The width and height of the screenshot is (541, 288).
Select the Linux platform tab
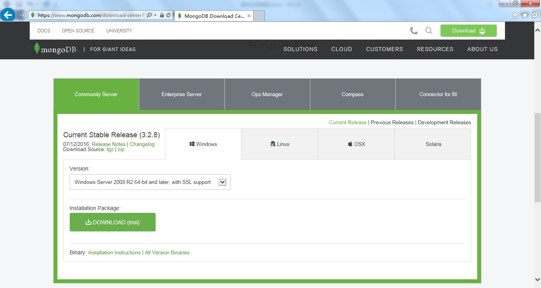pos(280,144)
